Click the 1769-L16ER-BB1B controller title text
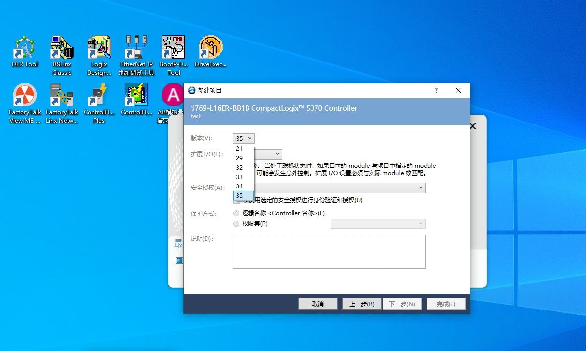Screen dimensions: 586x351 pos(274,108)
